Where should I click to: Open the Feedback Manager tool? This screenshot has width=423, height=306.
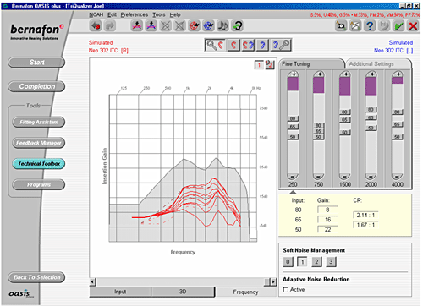tap(39, 143)
